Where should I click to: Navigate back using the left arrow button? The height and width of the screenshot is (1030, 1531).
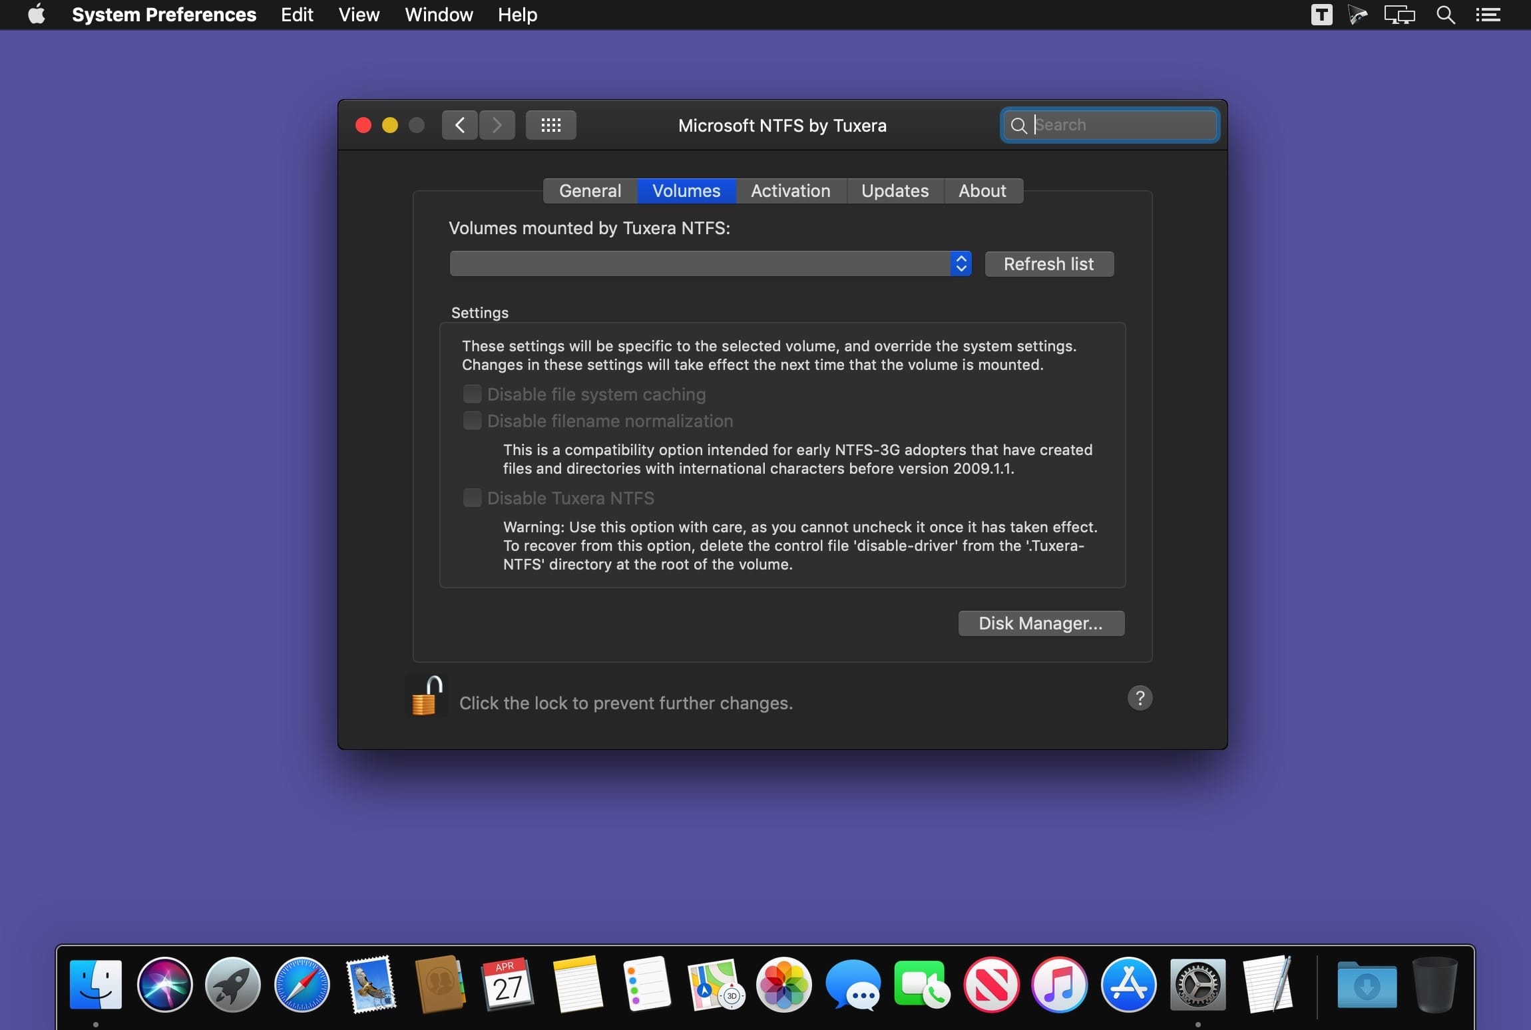[x=457, y=124]
